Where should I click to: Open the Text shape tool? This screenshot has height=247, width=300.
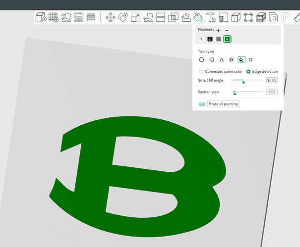[211, 17]
